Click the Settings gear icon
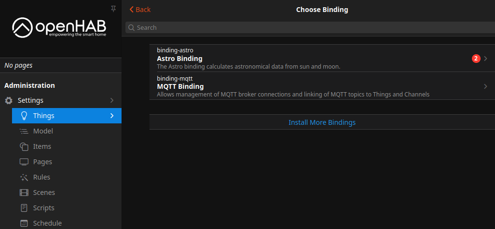This screenshot has height=229, width=495. pyautogui.click(x=9, y=100)
